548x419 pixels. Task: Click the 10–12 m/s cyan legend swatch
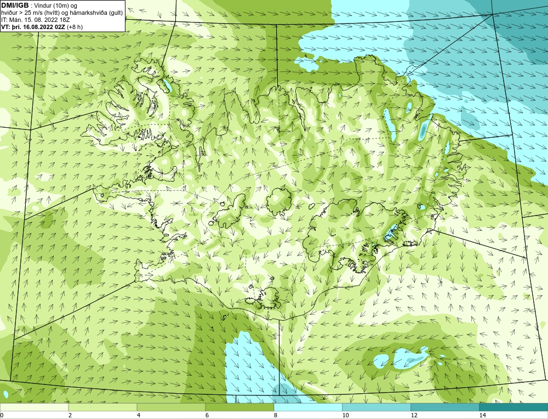[377, 407]
